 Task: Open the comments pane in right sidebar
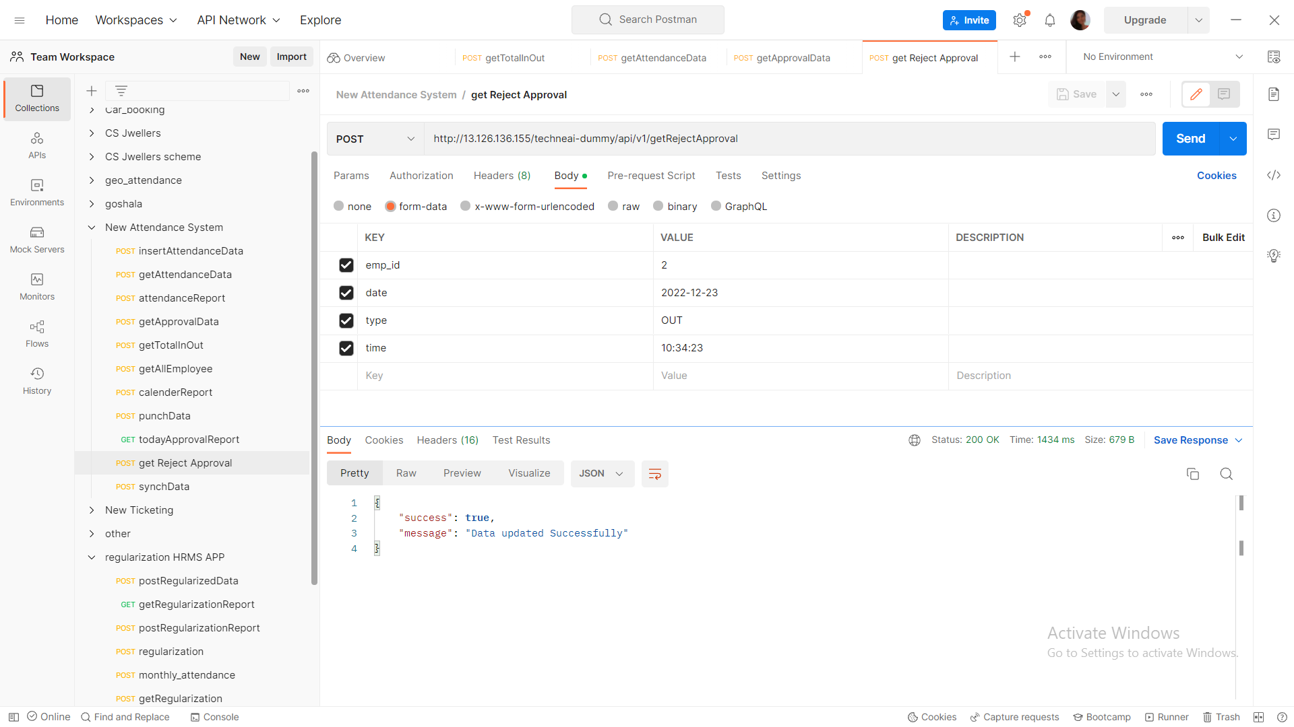pyautogui.click(x=1274, y=135)
